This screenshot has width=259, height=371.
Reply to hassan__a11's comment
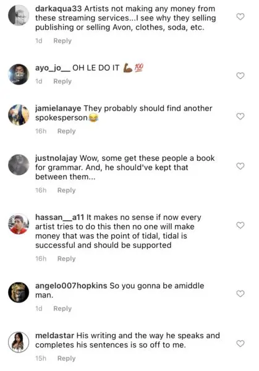(67, 258)
